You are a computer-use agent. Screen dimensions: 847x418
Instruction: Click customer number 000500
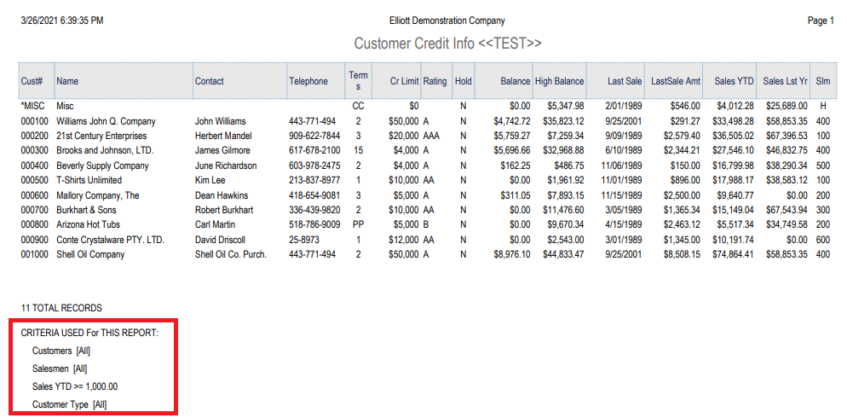[x=35, y=180]
